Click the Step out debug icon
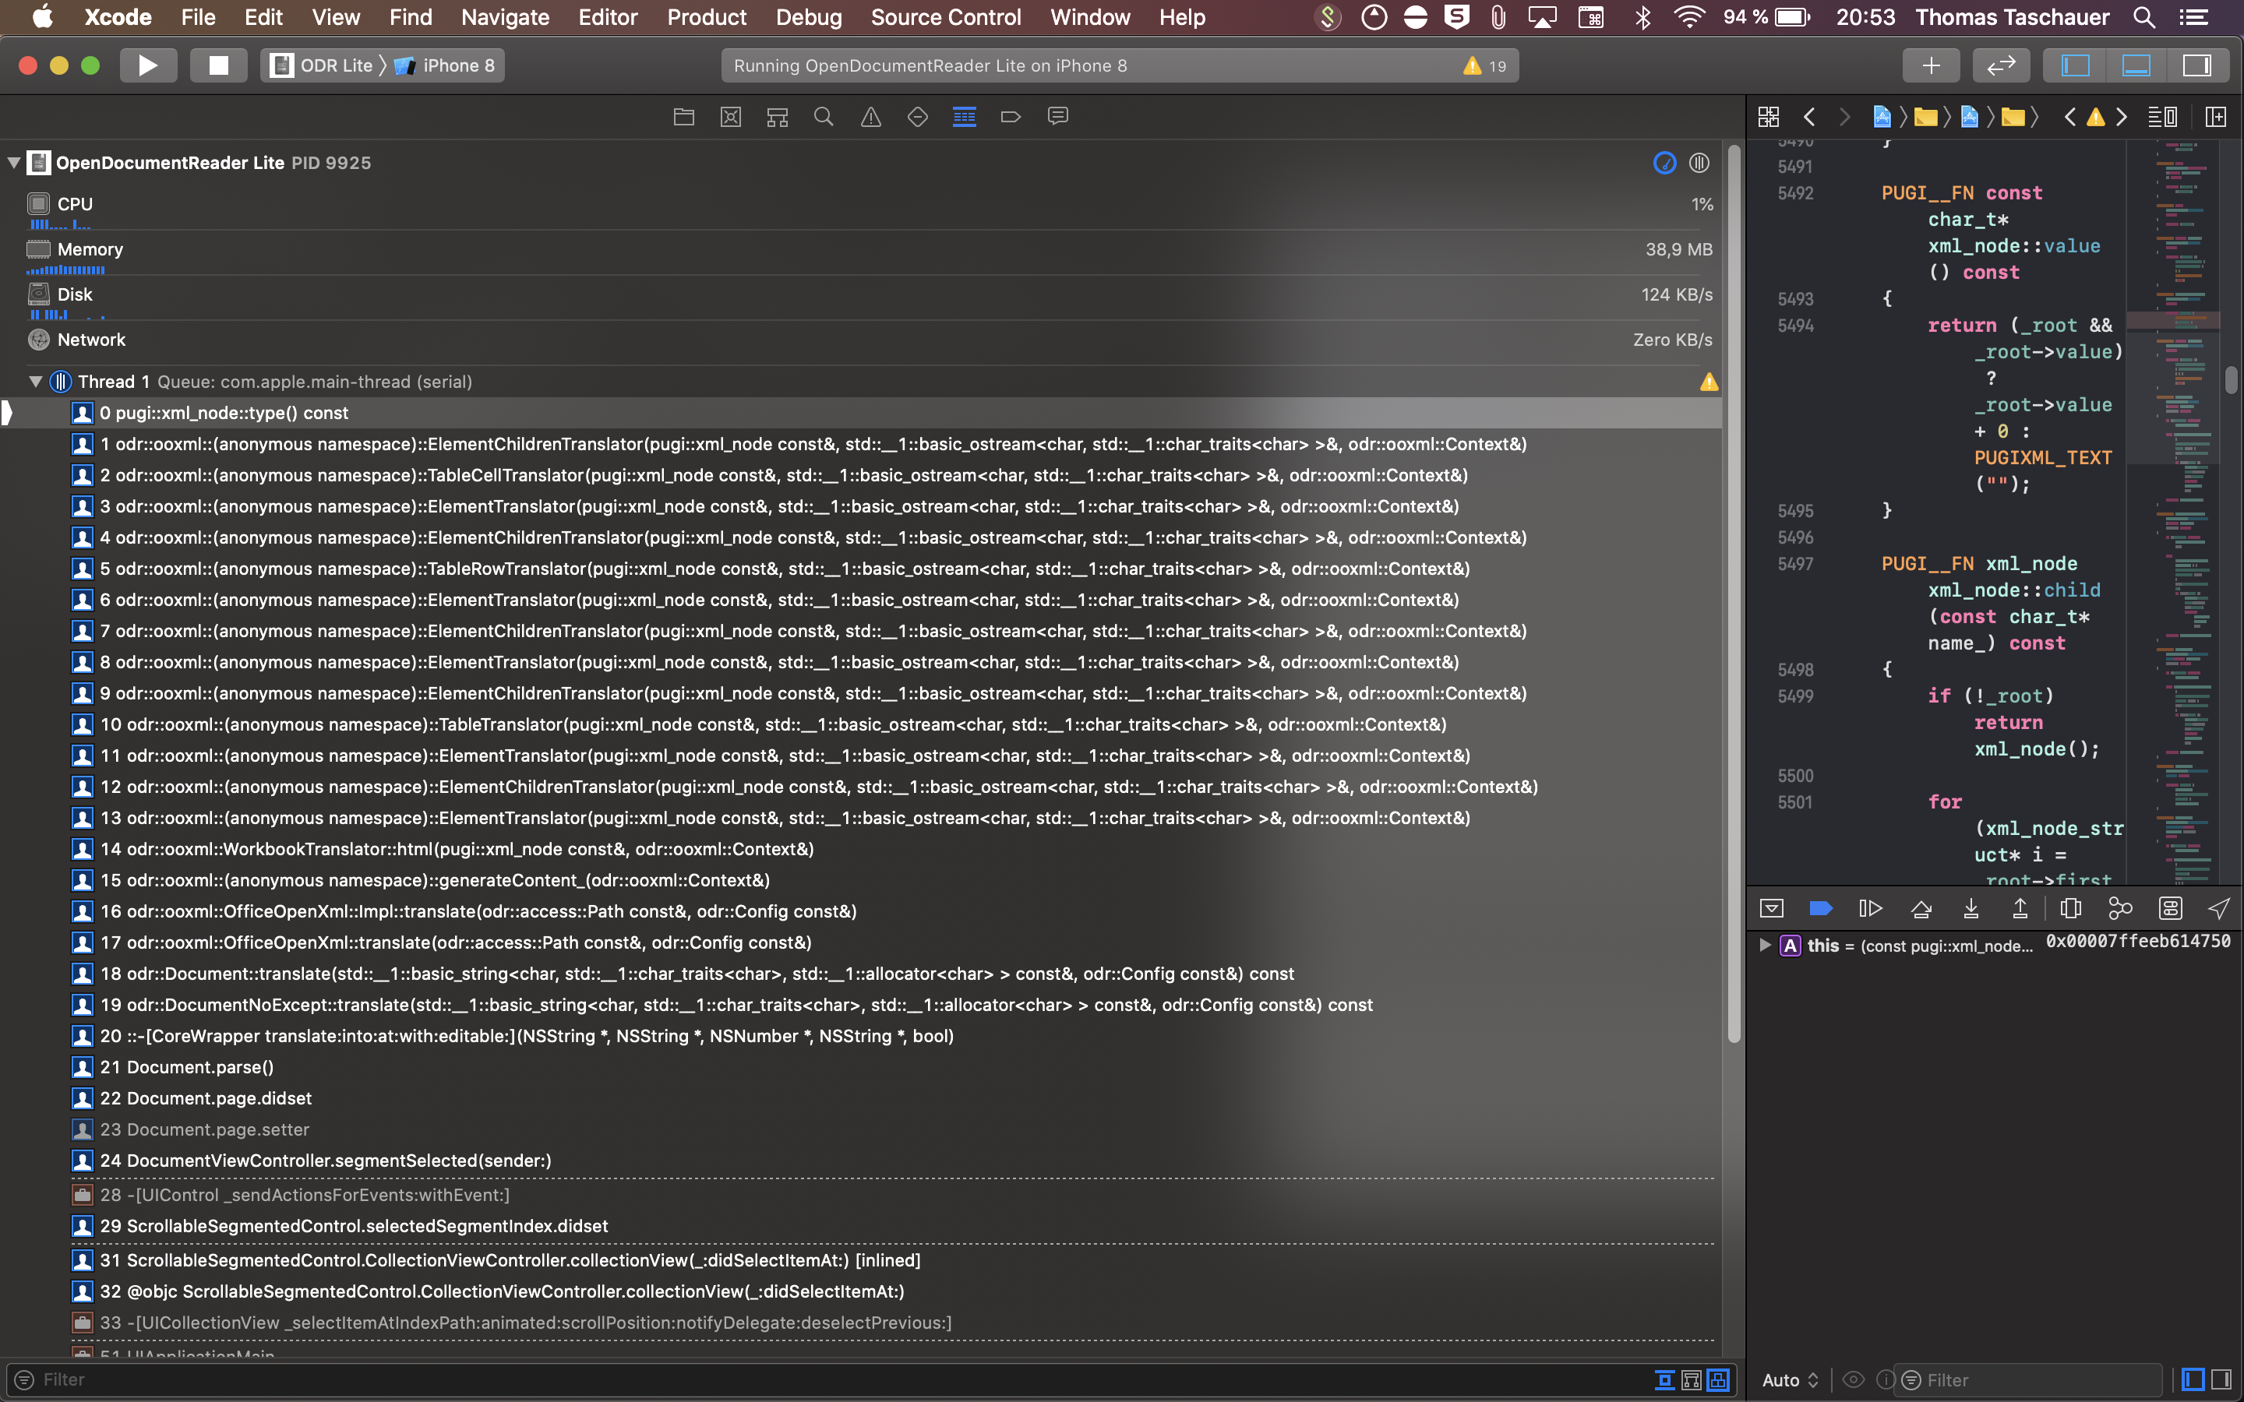The height and width of the screenshot is (1402, 2244). pyautogui.click(x=2020, y=909)
